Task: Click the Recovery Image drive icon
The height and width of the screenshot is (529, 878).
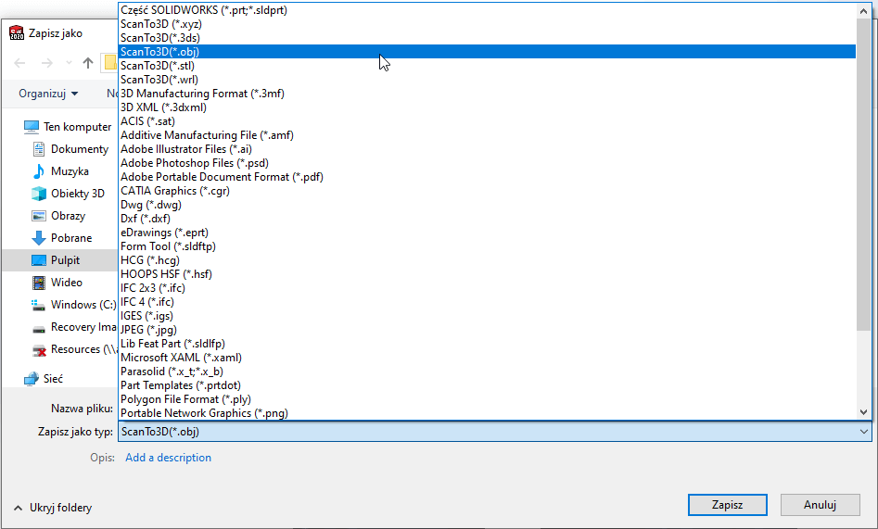Action: click(39, 329)
